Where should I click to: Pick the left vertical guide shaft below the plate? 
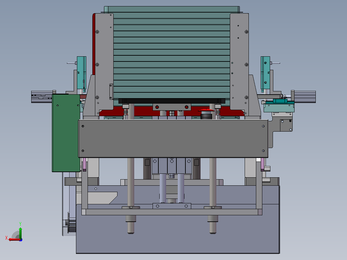pos(131,196)
